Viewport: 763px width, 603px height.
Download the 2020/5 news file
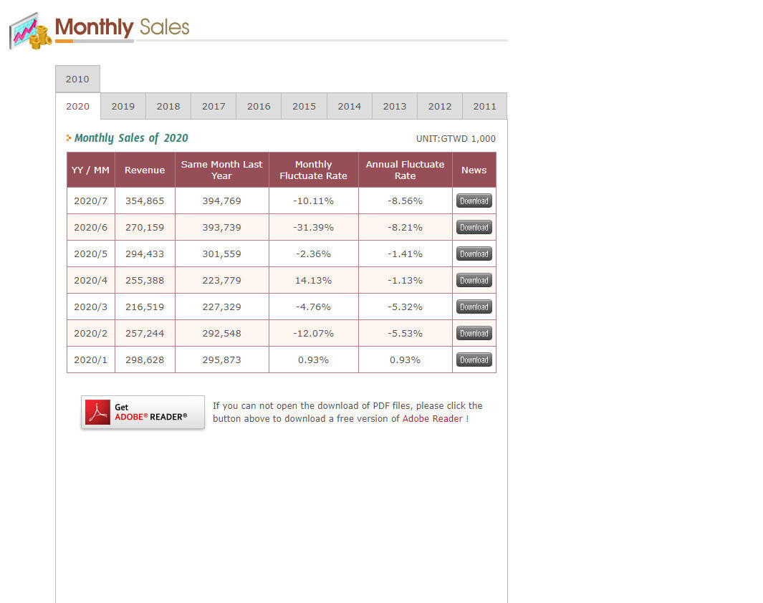[474, 254]
